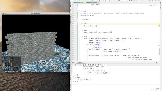Click ':local-translation loc)' line

pos(142,60)
